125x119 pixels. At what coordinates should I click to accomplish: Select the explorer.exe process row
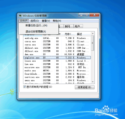57,58
